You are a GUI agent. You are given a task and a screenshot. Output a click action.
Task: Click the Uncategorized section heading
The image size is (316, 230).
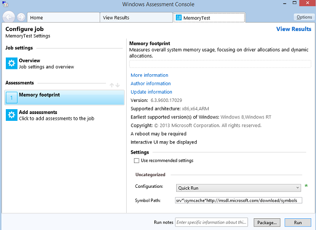150,175
